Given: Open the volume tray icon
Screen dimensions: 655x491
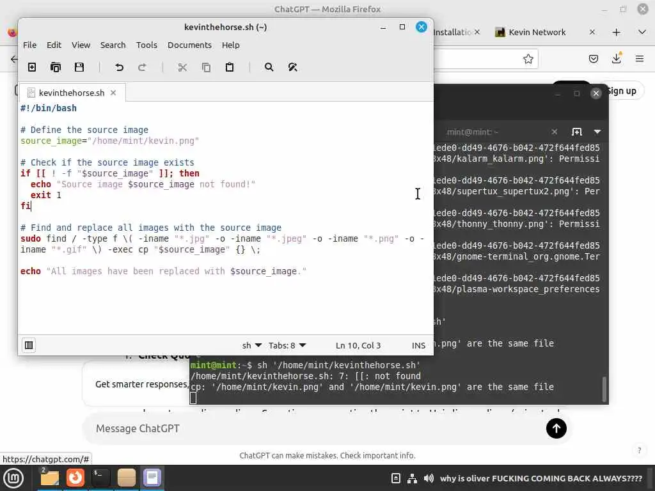Looking at the screenshot, I should [428, 478].
